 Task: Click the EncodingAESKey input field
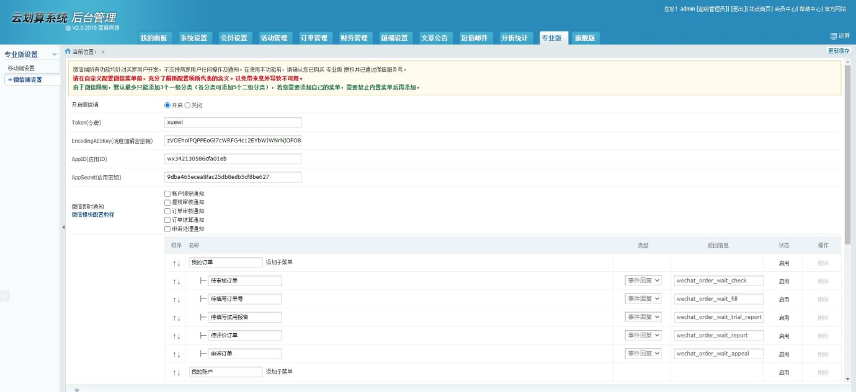tap(233, 141)
